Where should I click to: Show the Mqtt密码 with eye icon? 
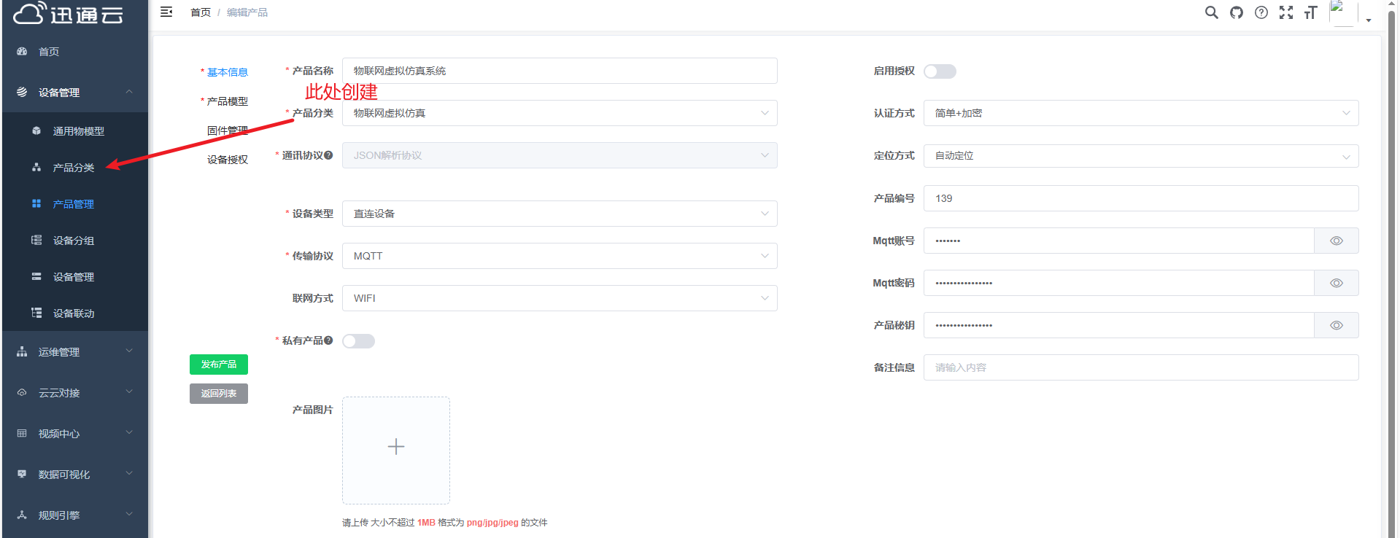[1336, 283]
